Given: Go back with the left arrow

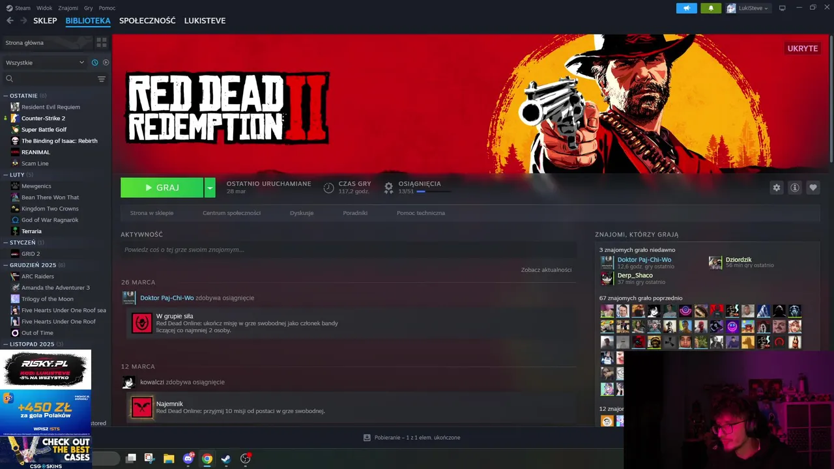Looking at the screenshot, I should point(10,21).
